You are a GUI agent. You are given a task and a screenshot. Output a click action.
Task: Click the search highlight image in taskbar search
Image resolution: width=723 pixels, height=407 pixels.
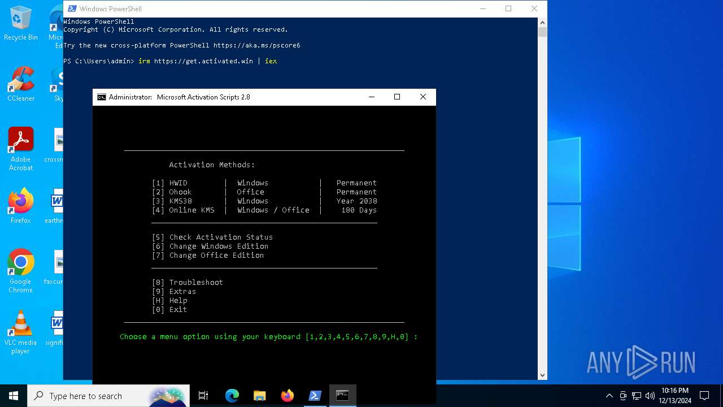(167, 396)
